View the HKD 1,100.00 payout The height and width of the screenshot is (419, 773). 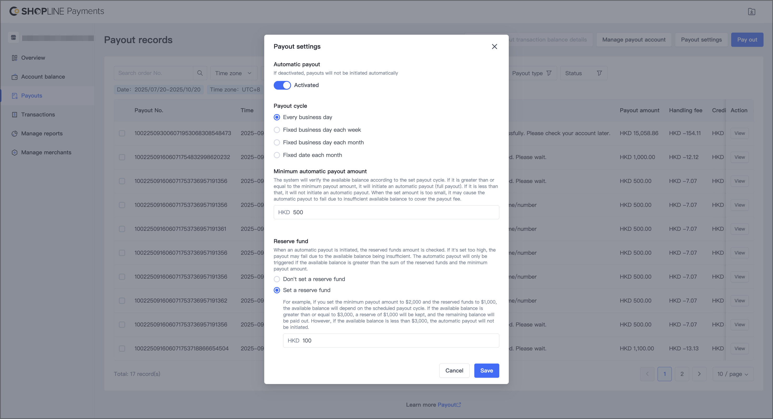pyautogui.click(x=739, y=349)
